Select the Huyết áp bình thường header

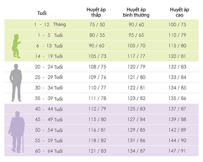(x=136, y=12)
